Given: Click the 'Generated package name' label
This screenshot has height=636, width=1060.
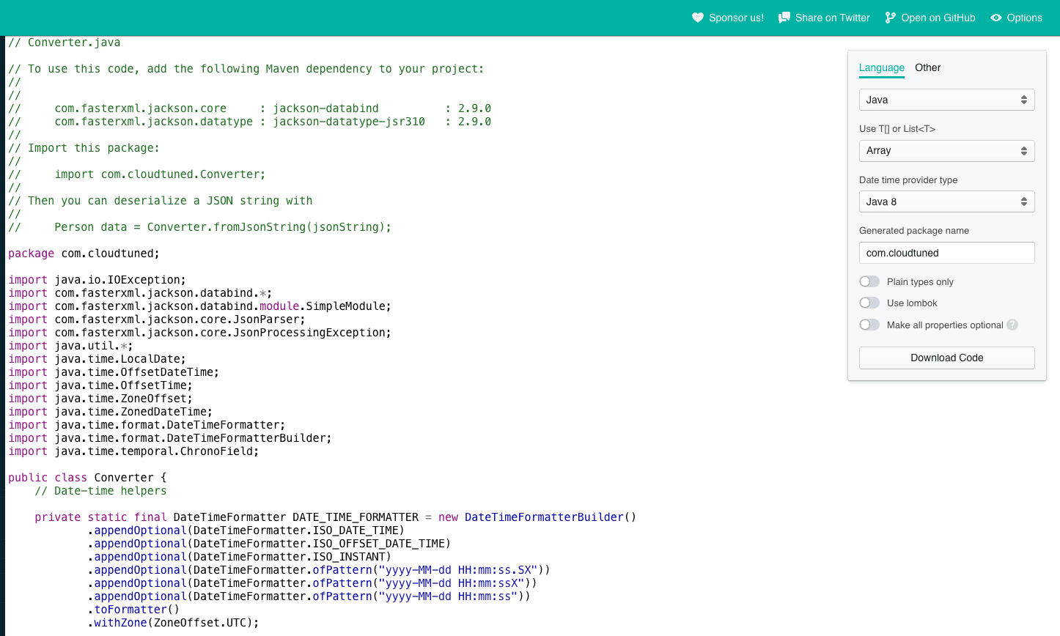Looking at the screenshot, I should click(914, 231).
